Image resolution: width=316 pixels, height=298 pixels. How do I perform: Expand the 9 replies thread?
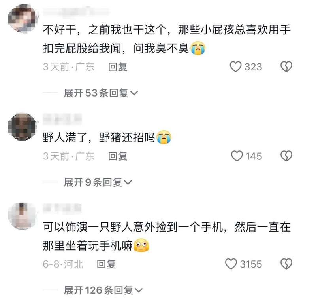coord(98,182)
